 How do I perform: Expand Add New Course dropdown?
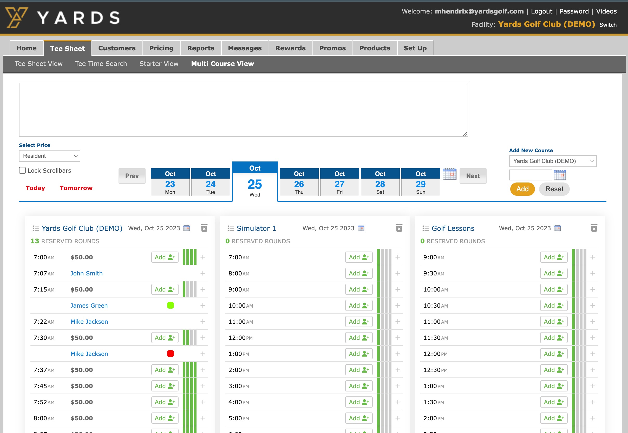point(552,161)
